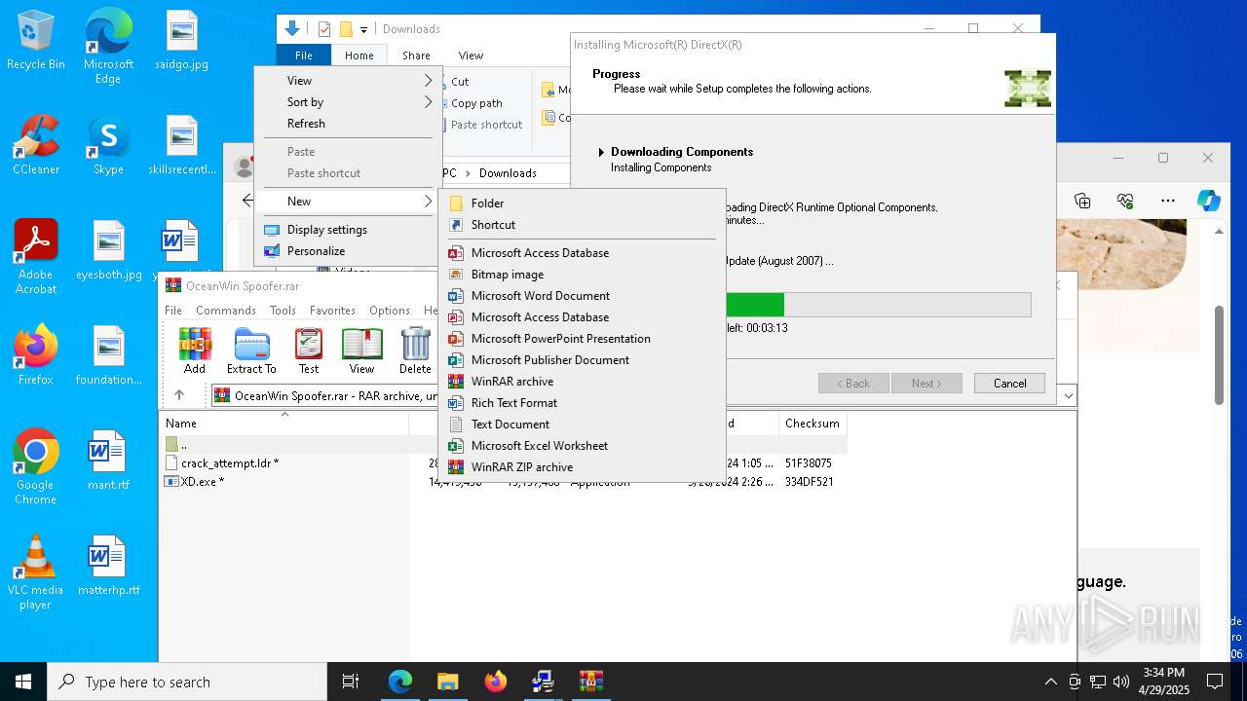This screenshot has height=701, width=1247.
Task: Click the Copilot icon in the browser
Action: (x=1209, y=201)
